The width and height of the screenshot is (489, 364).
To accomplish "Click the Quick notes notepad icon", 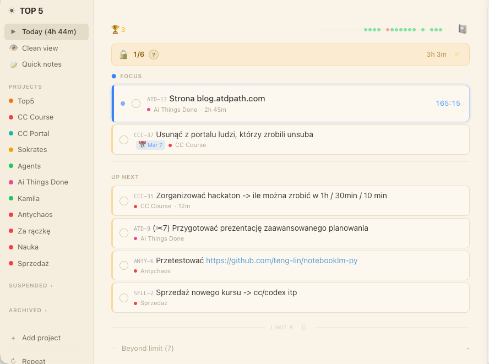I will (x=14, y=64).
